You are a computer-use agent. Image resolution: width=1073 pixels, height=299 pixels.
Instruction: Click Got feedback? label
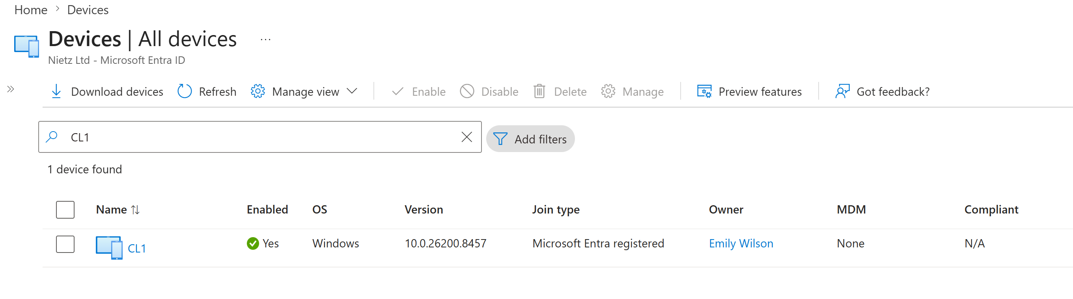[893, 91]
